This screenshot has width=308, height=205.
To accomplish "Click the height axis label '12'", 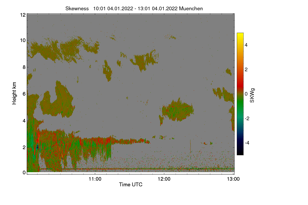I will coord(23,15).
